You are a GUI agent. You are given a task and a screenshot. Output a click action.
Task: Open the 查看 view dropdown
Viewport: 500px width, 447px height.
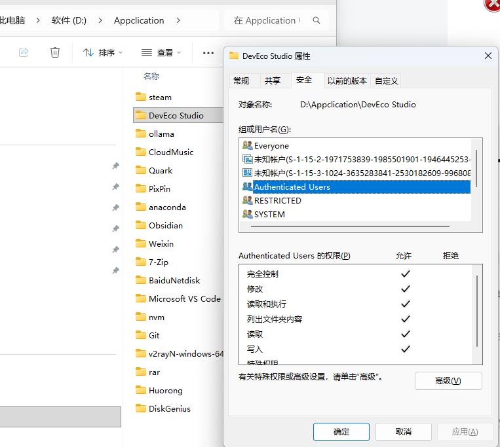click(x=161, y=52)
